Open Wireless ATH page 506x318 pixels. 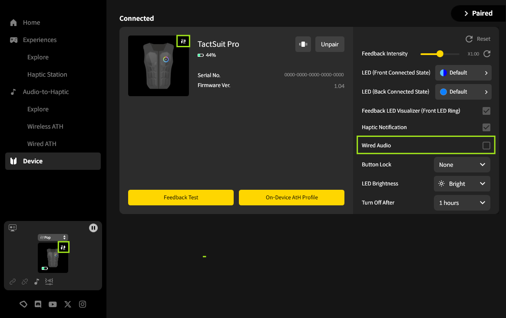[45, 127]
